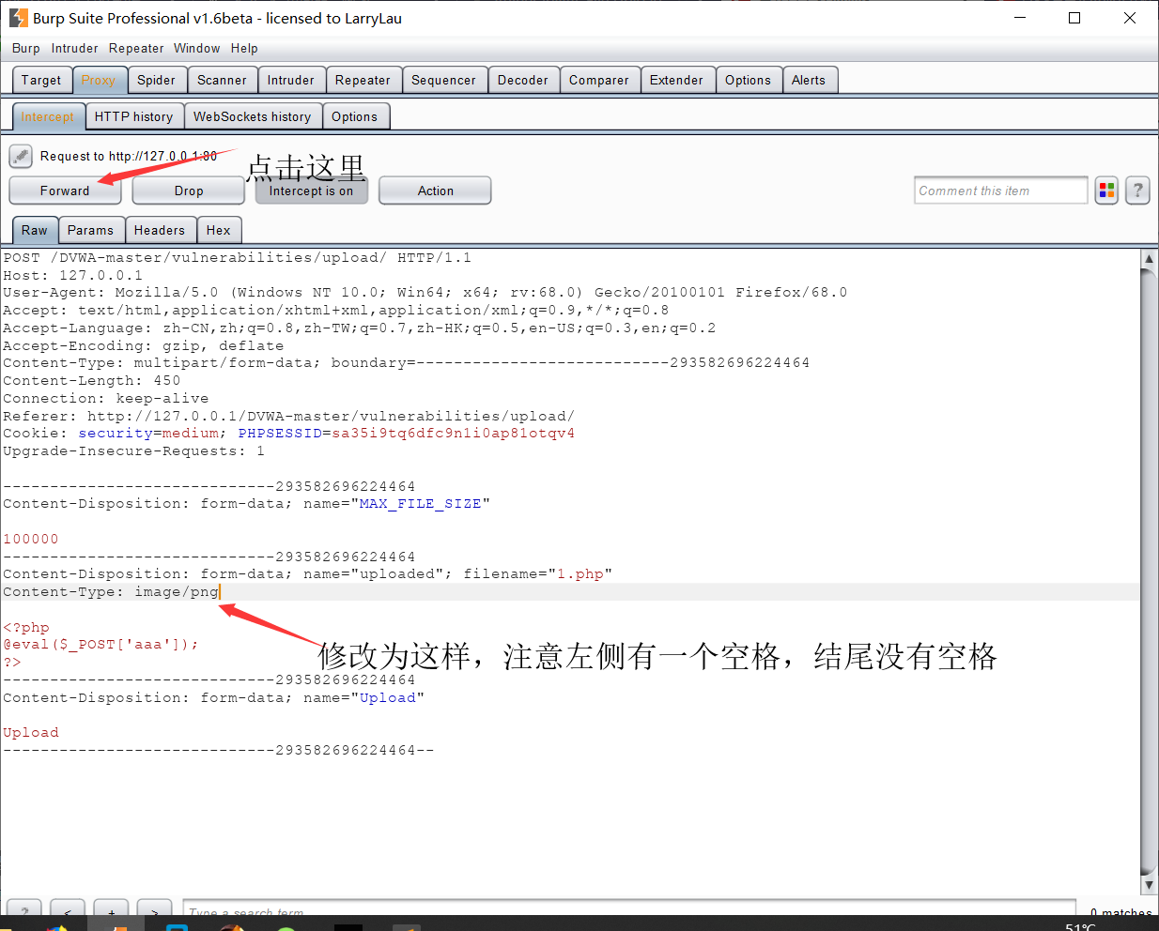Open the Proxy Options sub-tab
This screenshot has width=1159, height=931.
pyautogui.click(x=354, y=116)
